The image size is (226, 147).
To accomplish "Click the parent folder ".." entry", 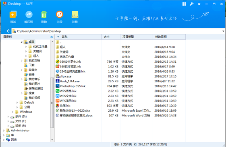I will click(59, 42).
